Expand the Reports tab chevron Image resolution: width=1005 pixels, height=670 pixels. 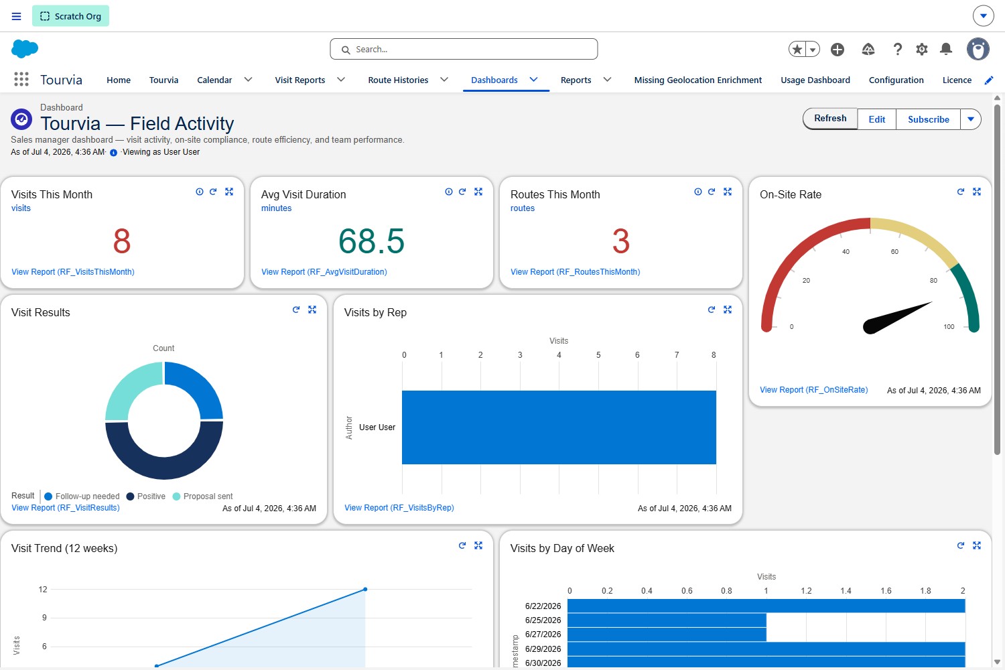607,80
